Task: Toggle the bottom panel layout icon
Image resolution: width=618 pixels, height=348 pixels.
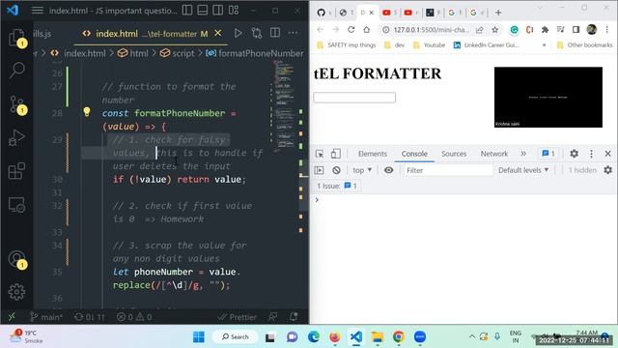Action: [203, 11]
